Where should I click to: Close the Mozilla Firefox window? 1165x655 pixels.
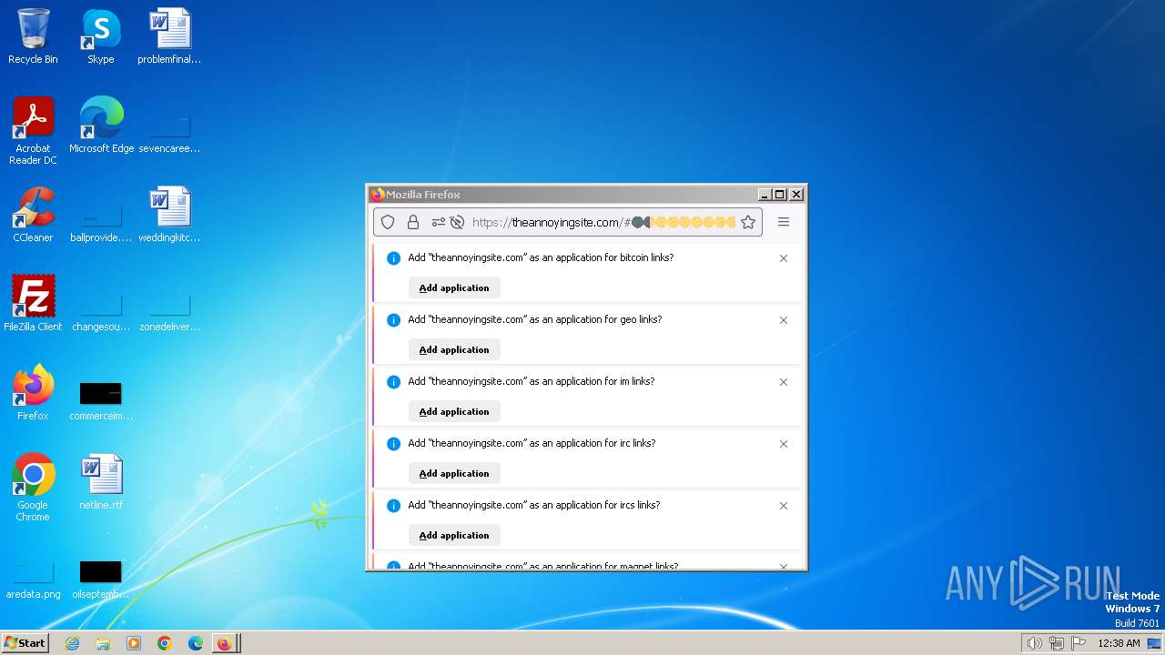pyautogui.click(x=796, y=195)
